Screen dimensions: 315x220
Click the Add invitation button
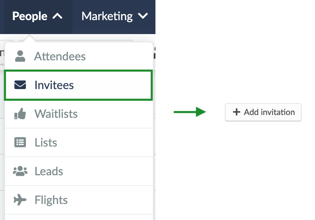point(263,112)
